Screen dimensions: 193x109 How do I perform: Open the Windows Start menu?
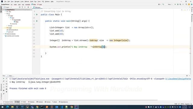click(2, 107)
